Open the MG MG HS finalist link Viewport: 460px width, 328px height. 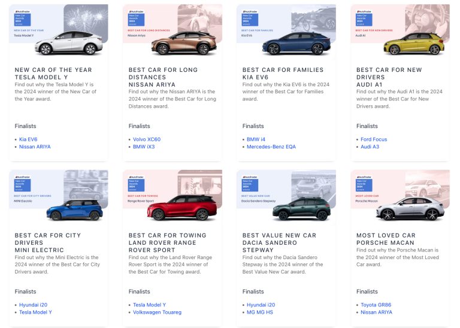click(259, 312)
